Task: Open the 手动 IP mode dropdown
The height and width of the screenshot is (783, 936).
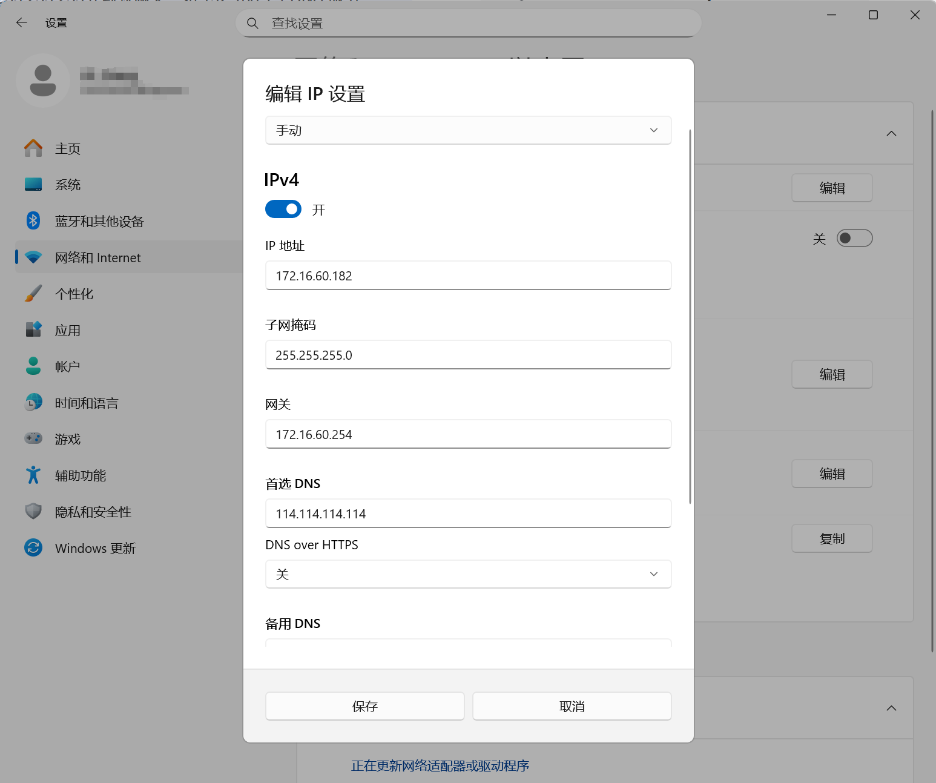Action: 468,130
